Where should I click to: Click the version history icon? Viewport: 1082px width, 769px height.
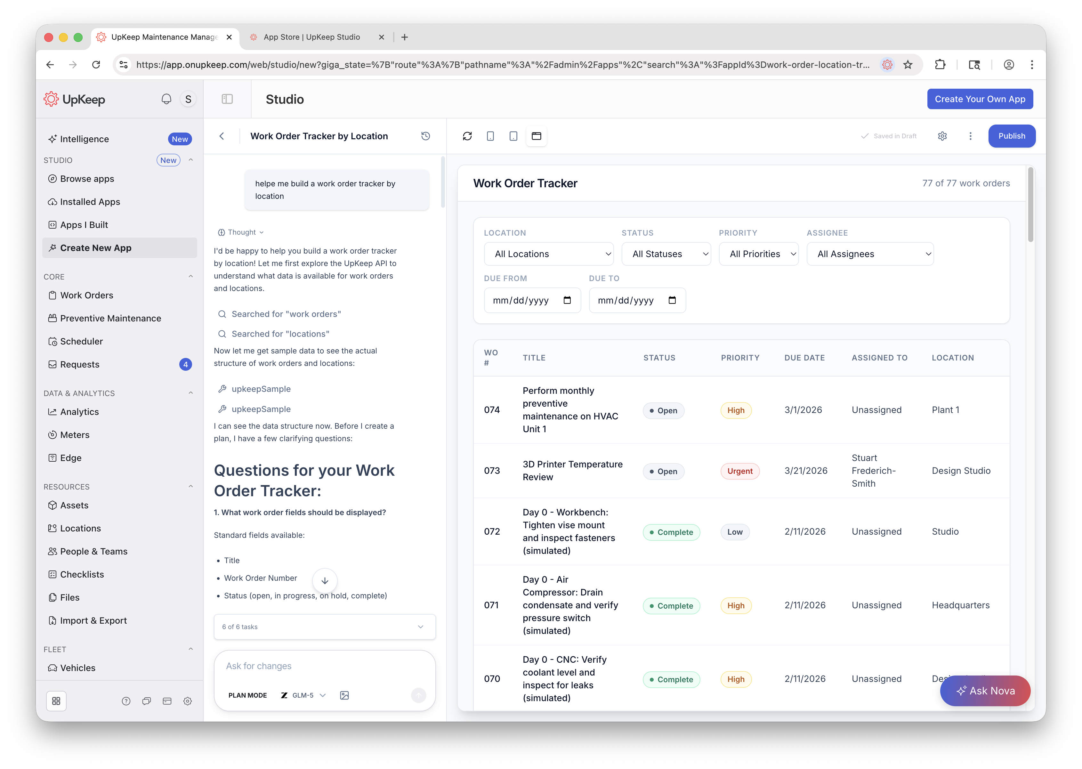point(425,136)
